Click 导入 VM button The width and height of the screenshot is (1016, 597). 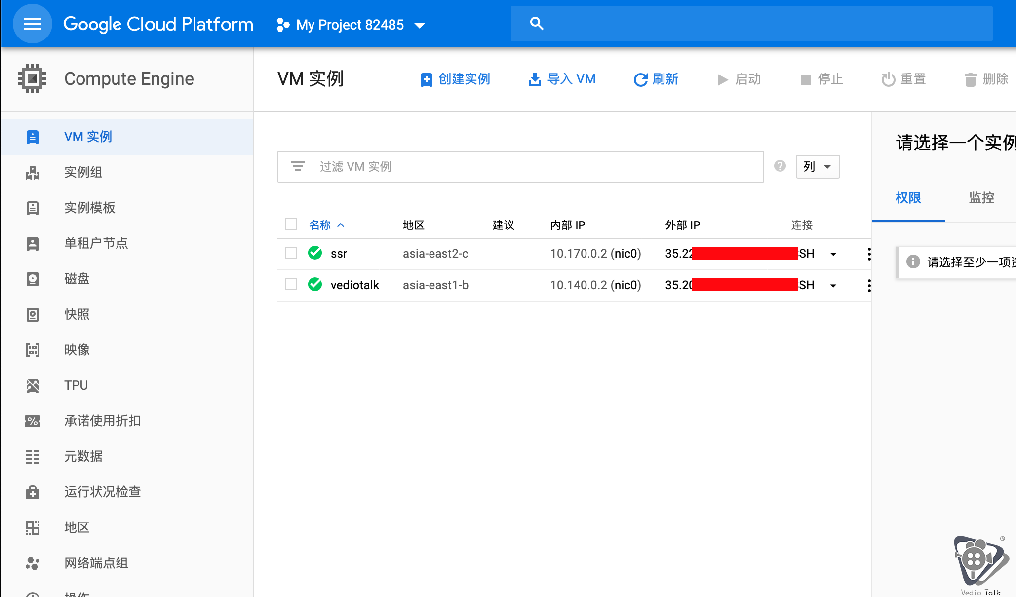(562, 79)
